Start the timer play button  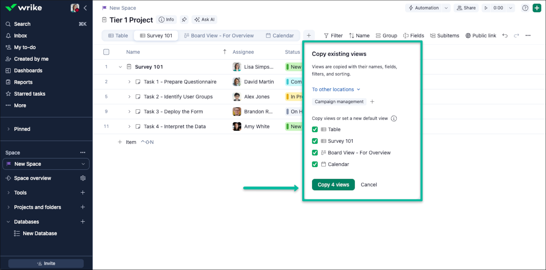(486, 8)
